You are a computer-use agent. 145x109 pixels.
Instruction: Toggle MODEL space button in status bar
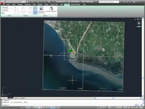point(99,107)
